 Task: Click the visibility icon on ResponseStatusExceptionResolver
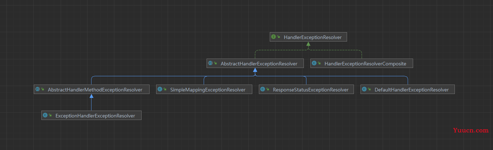point(268,90)
